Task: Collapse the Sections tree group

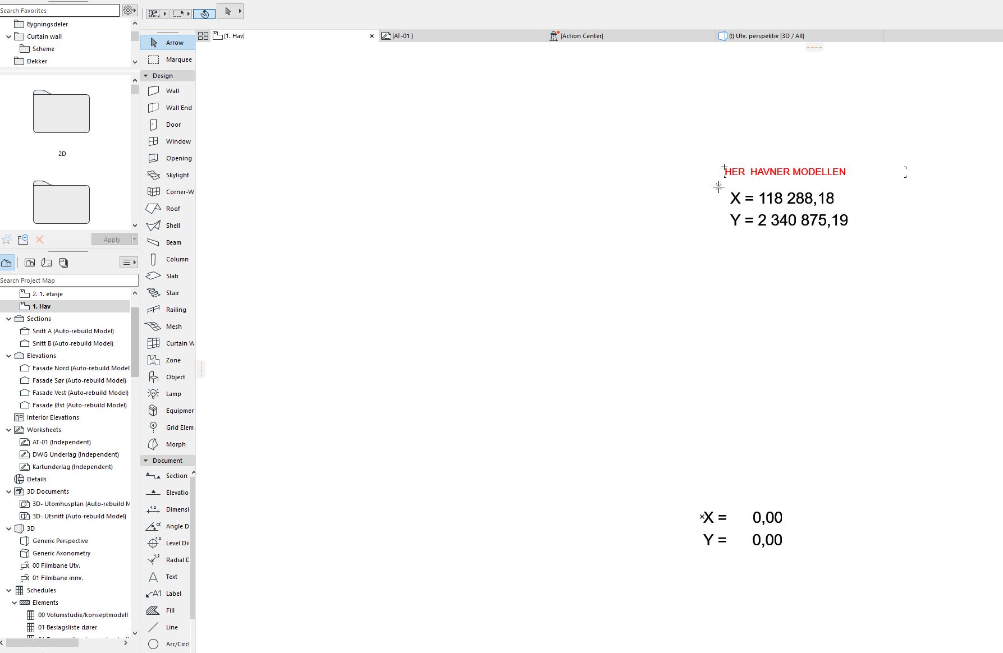Action: [x=8, y=319]
